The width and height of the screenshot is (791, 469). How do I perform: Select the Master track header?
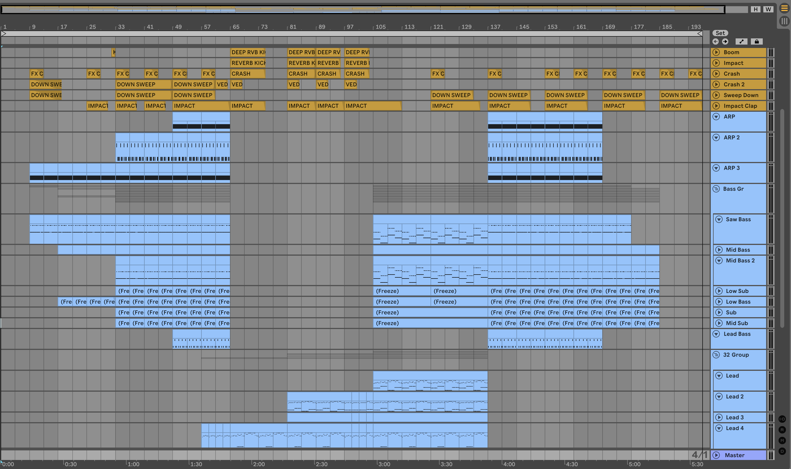pyautogui.click(x=734, y=455)
